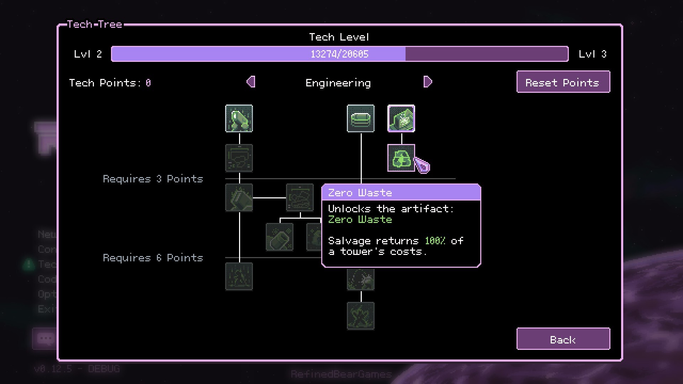
Task: Click the tilted drill tech node
Action: coord(239,197)
